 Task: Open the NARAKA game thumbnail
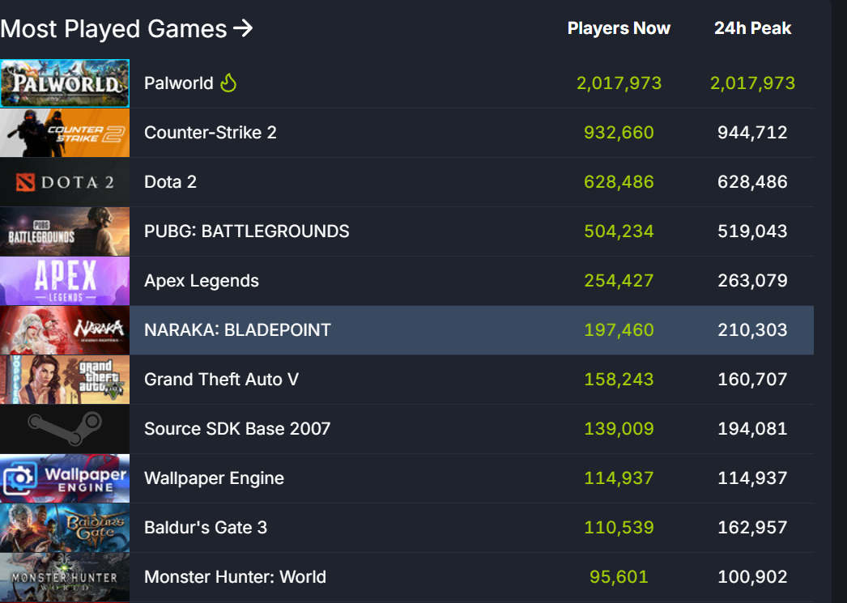[65, 330]
